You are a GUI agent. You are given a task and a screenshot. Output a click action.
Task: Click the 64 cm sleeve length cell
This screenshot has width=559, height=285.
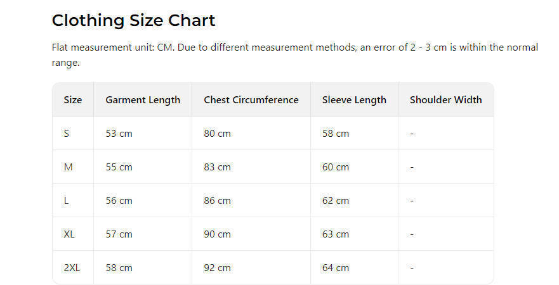coord(336,268)
